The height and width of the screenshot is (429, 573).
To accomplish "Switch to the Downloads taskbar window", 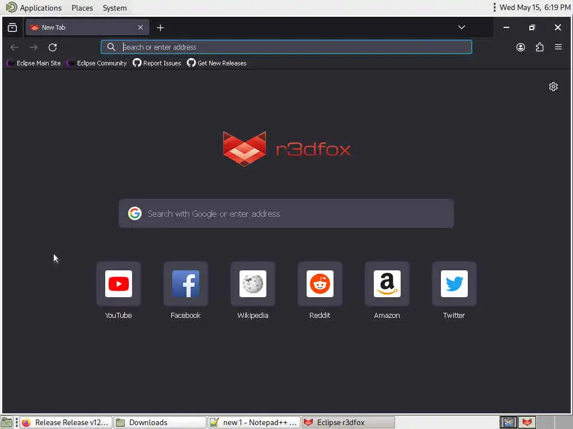I will (159, 422).
